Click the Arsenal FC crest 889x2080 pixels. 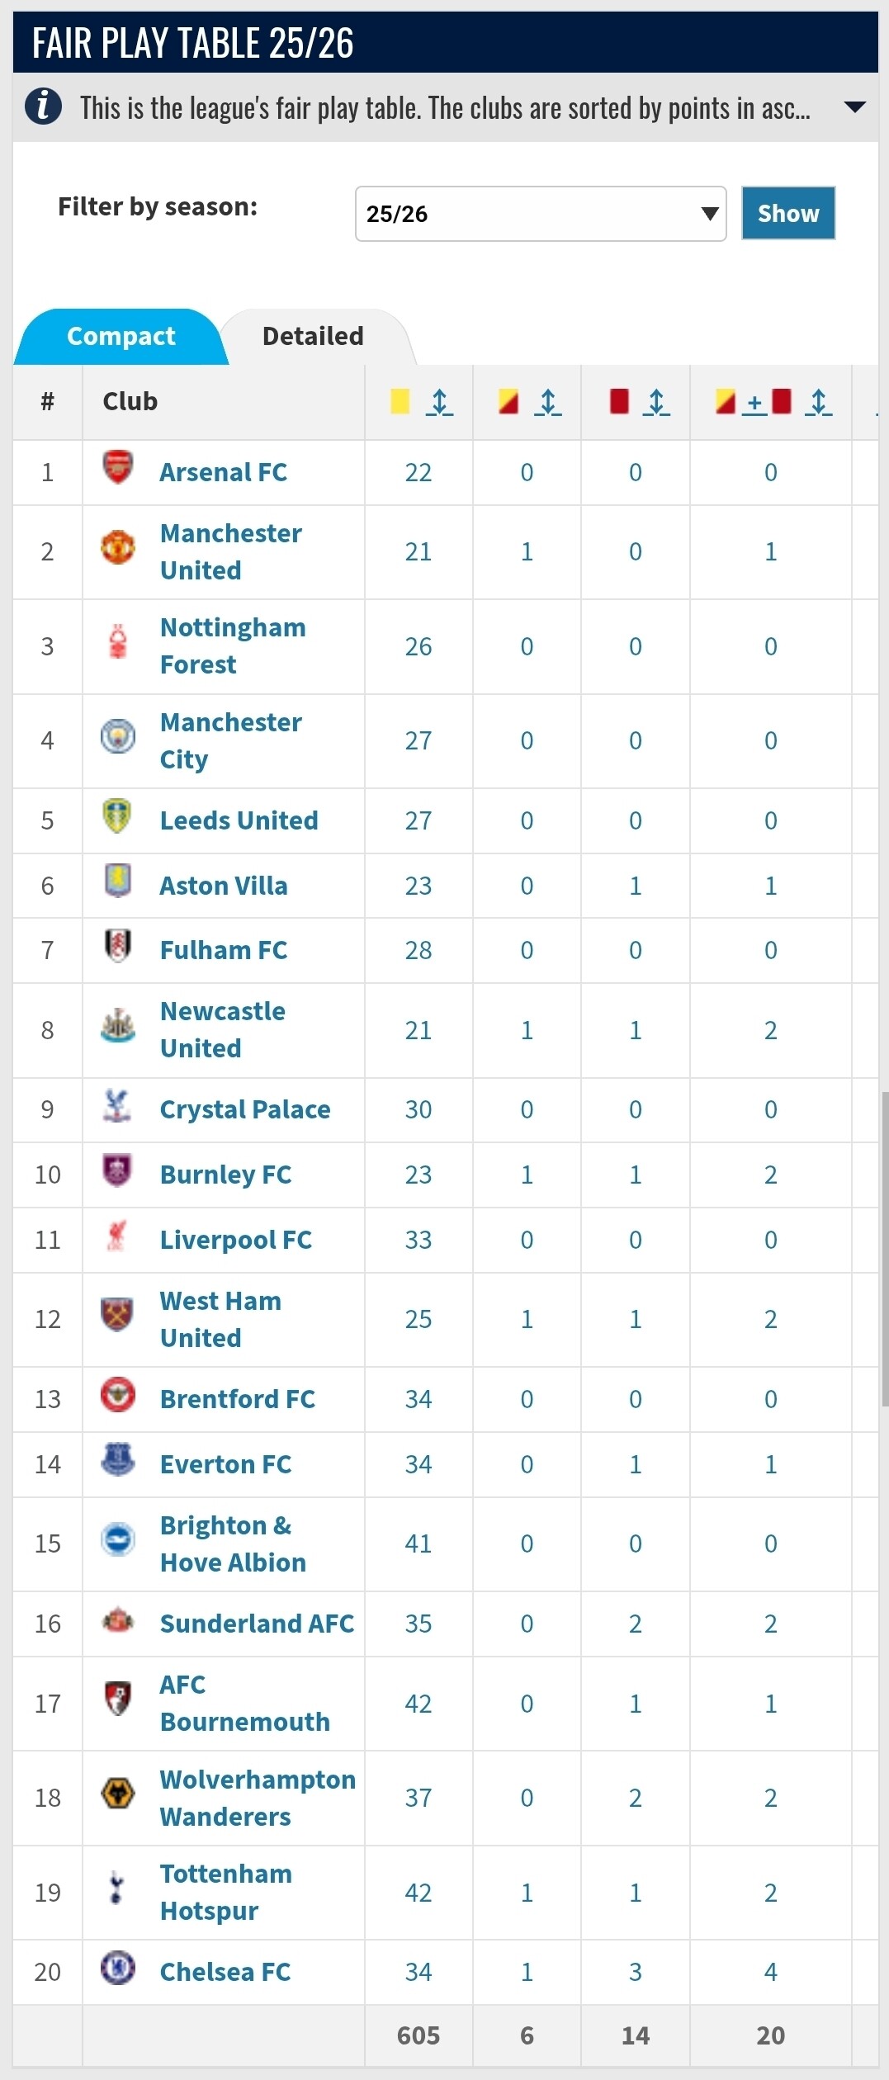118,468
